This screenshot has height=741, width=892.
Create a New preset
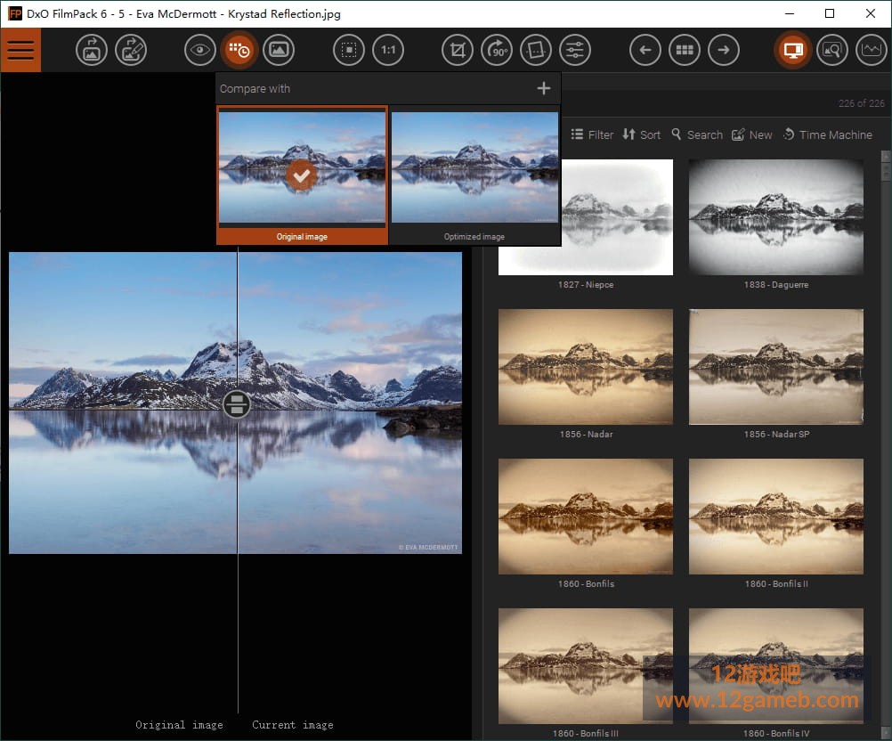[752, 134]
